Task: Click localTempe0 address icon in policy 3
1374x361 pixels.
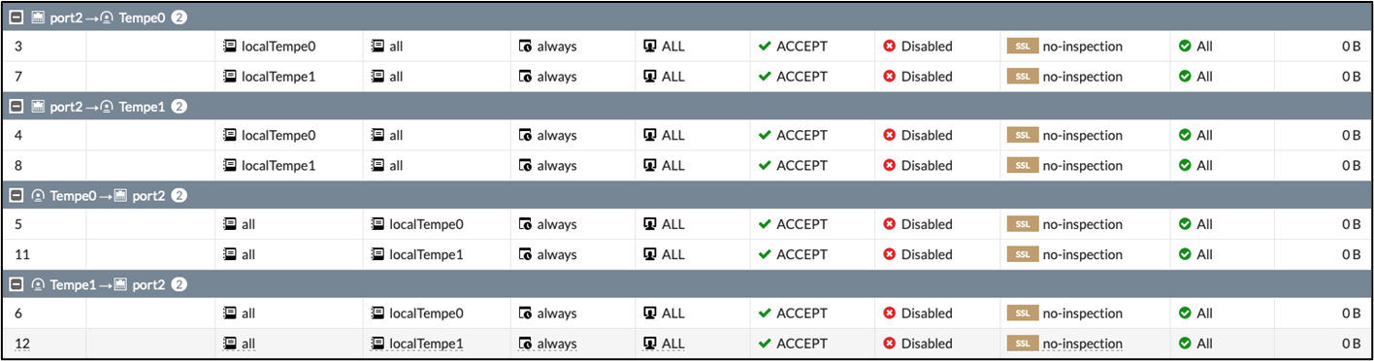Action: 230,46
